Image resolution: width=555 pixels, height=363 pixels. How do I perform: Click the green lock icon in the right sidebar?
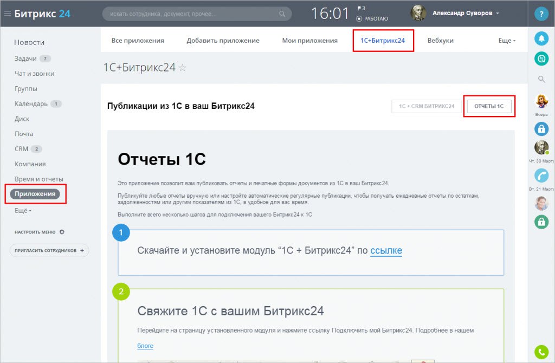(541, 222)
